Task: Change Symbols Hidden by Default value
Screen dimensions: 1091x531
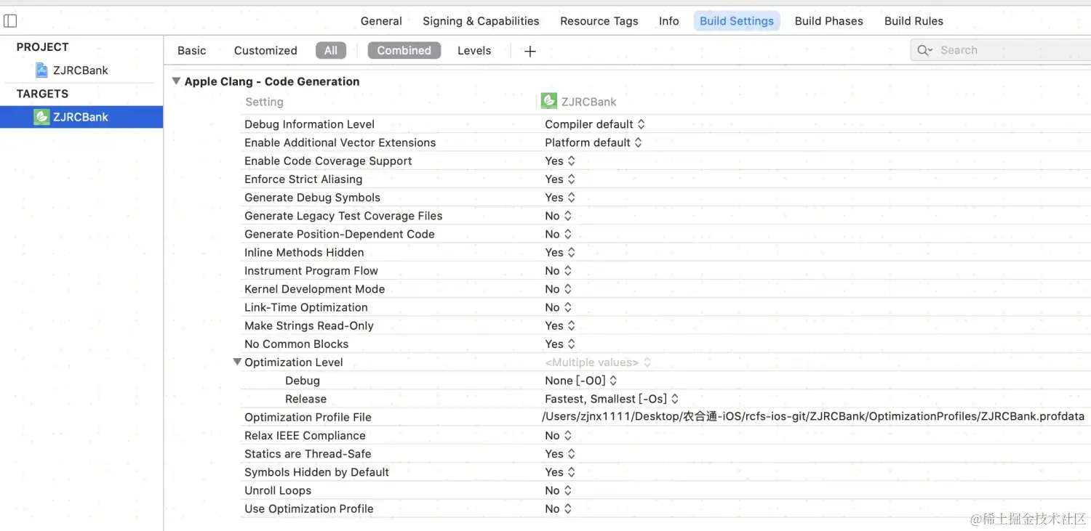Action: (560, 472)
